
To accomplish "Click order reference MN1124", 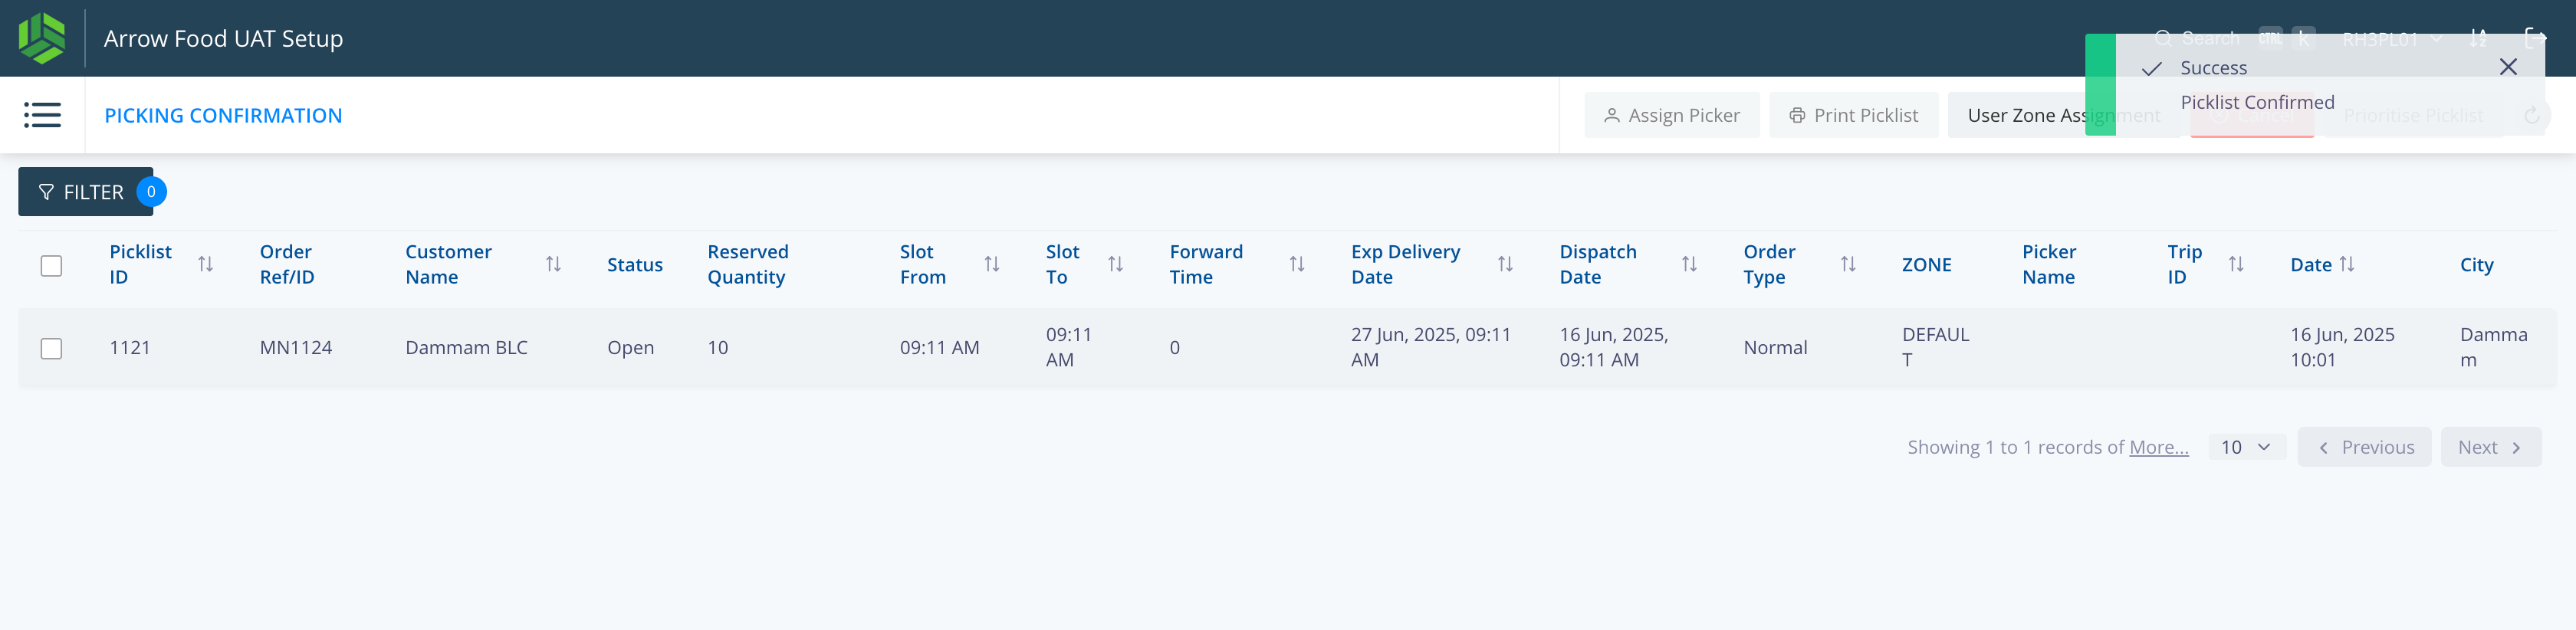I will [x=296, y=348].
